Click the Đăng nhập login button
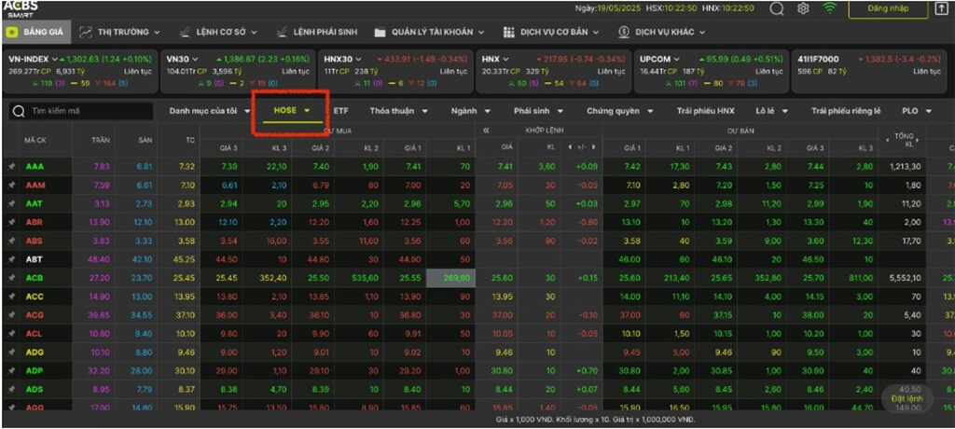Screen dimensions: 955x429 [888, 8]
